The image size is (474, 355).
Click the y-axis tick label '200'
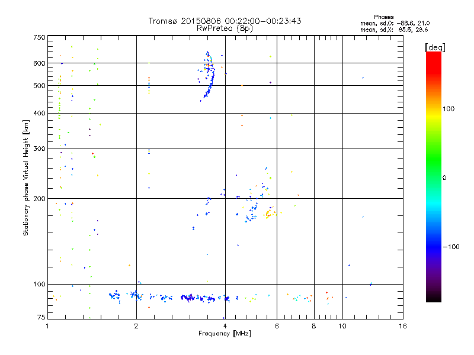pos(39,199)
